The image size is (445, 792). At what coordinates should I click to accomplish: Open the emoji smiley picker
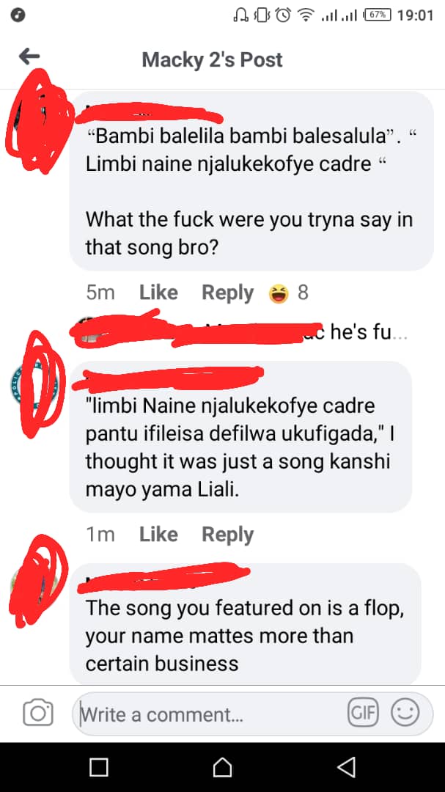pos(405,713)
